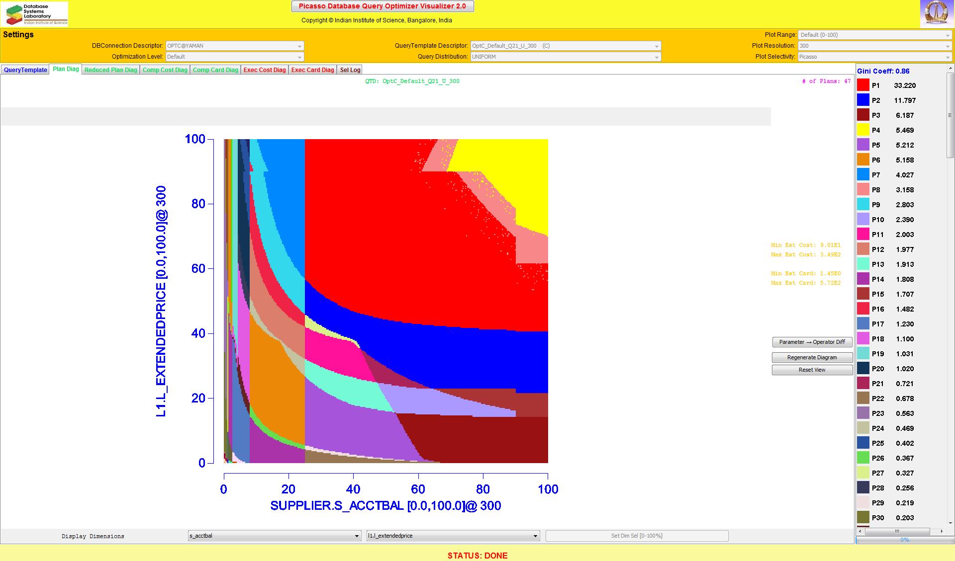This screenshot has width=955, height=561.
Task: Click the IISc emblem icon
Action: (x=937, y=14)
